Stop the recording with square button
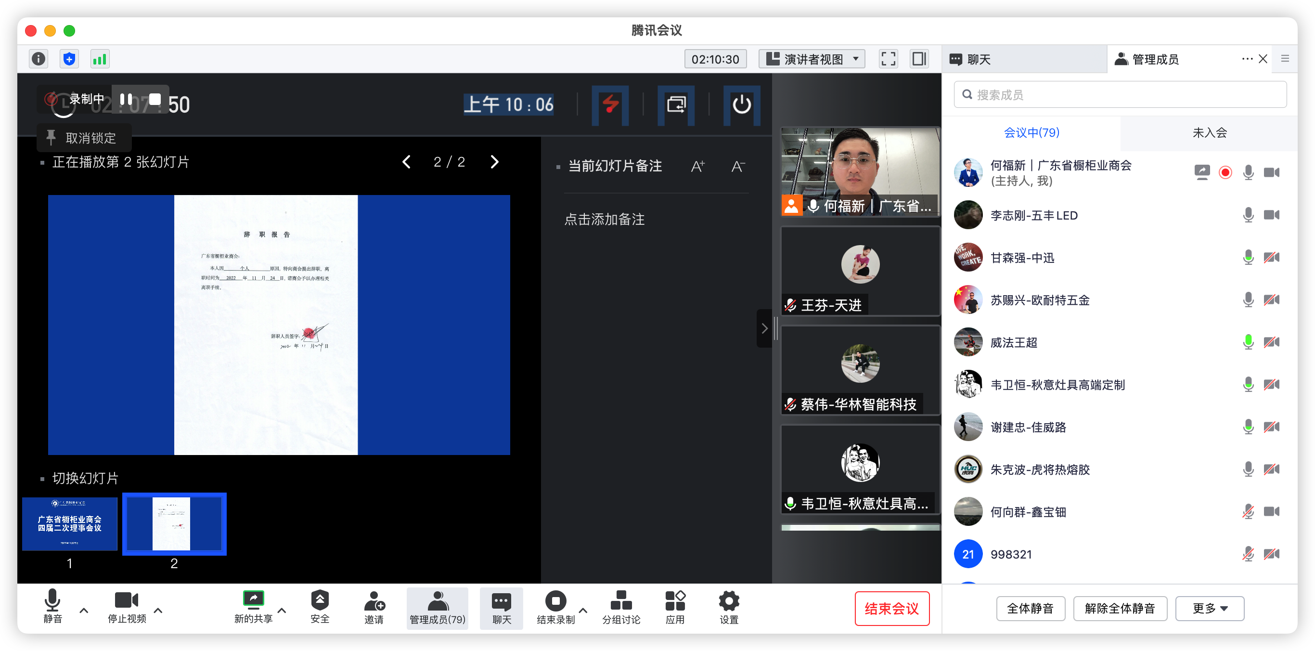 (155, 99)
